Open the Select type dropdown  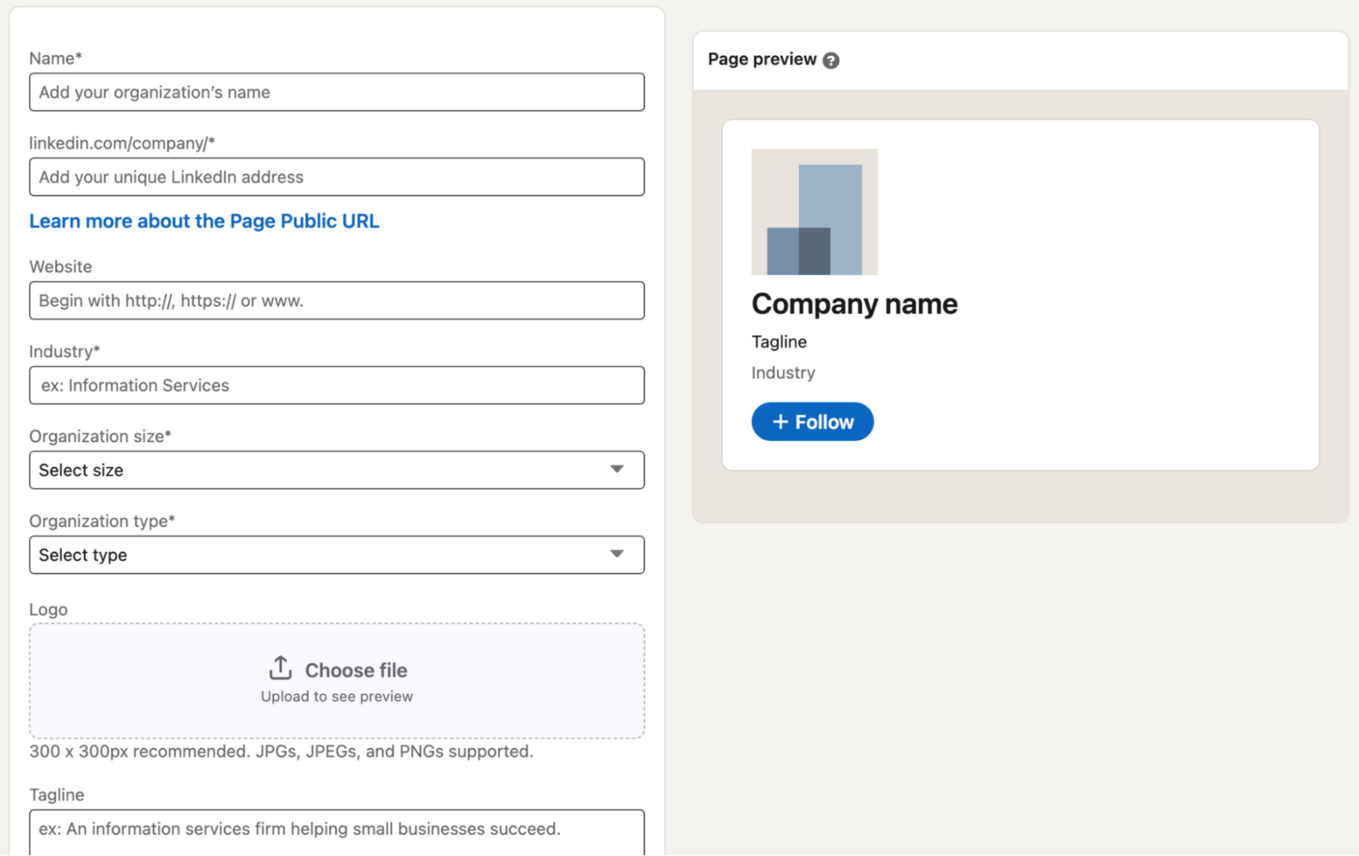coord(337,554)
